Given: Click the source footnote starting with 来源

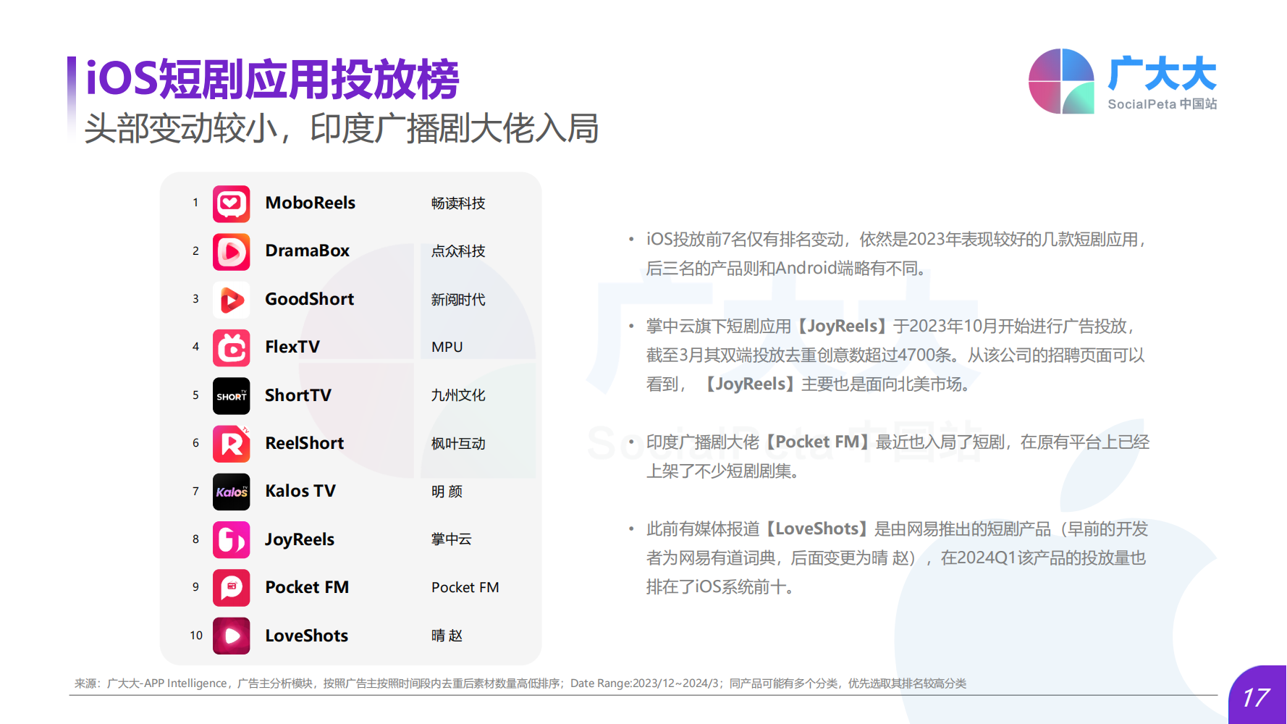Looking at the screenshot, I should click(520, 683).
